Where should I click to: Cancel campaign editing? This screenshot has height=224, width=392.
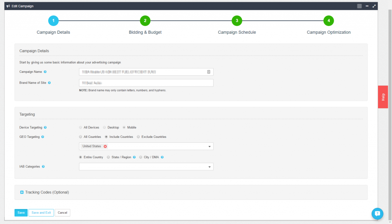click(x=62, y=213)
